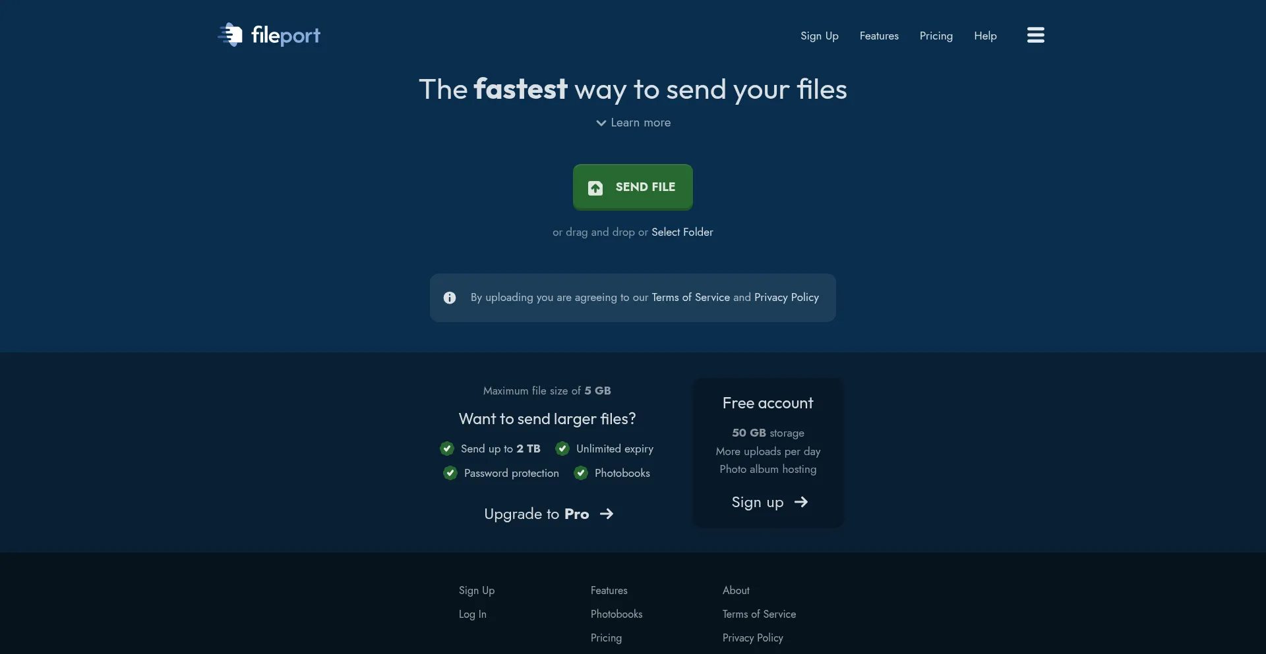
Task: Click the green SEND FILE button
Action: [x=633, y=187]
